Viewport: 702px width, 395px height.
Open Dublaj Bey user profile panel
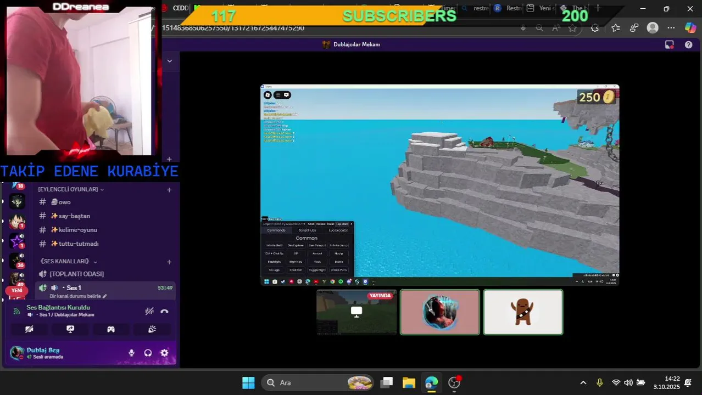pyautogui.click(x=44, y=353)
